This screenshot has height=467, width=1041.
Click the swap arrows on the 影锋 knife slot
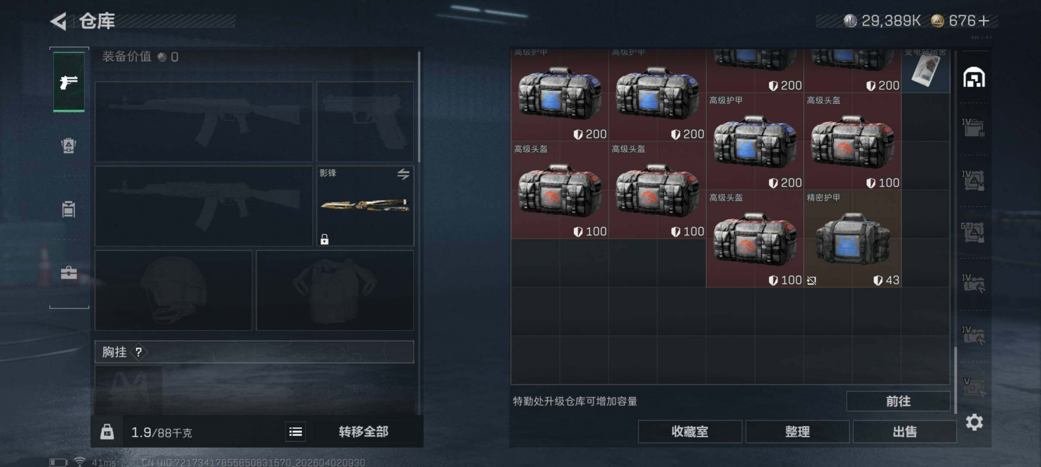[x=403, y=174]
